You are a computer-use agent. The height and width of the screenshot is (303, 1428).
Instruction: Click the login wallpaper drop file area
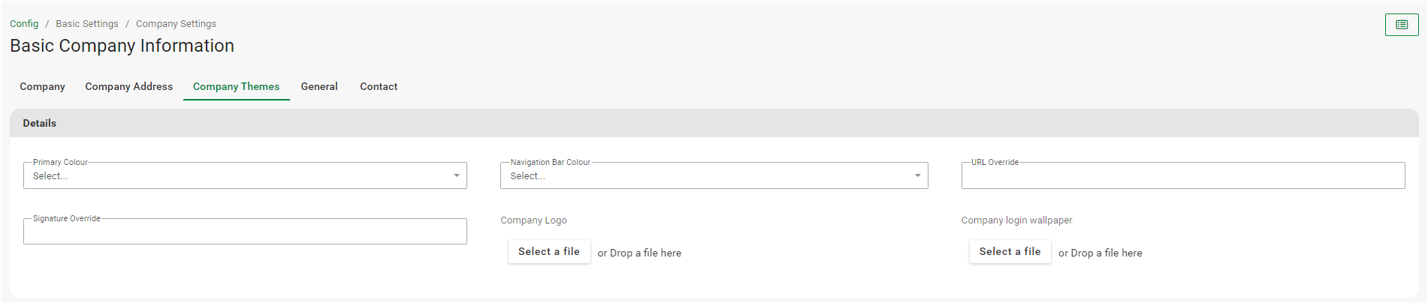(1100, 253)
